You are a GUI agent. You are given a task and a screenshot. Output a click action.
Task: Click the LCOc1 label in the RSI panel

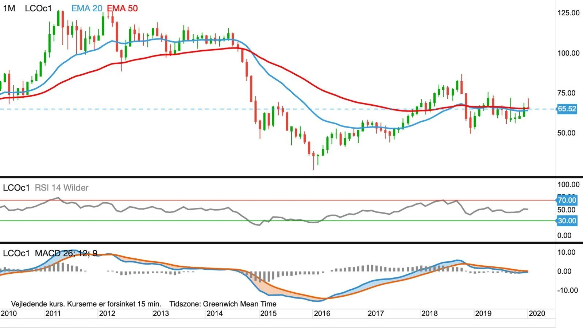16,188
